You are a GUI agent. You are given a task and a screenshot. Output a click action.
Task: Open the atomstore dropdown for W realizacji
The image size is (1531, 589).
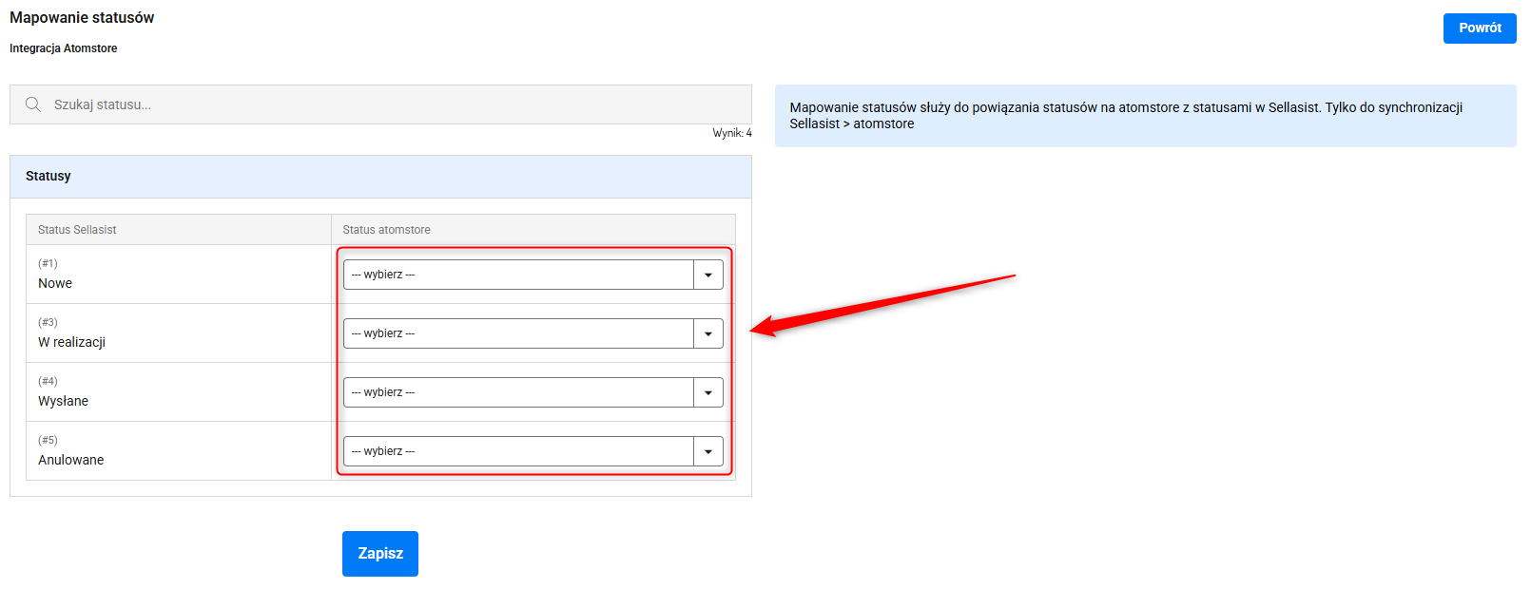533,333
